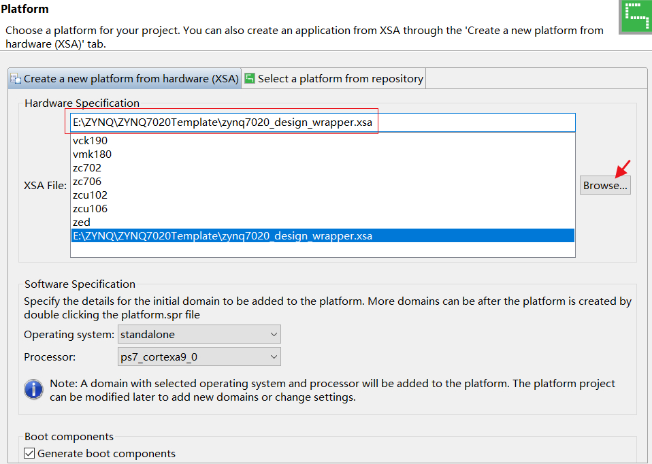Click the ps7_cortexa9_0 processor combo box
Screen dimensions: 652x464
[199, 357]
